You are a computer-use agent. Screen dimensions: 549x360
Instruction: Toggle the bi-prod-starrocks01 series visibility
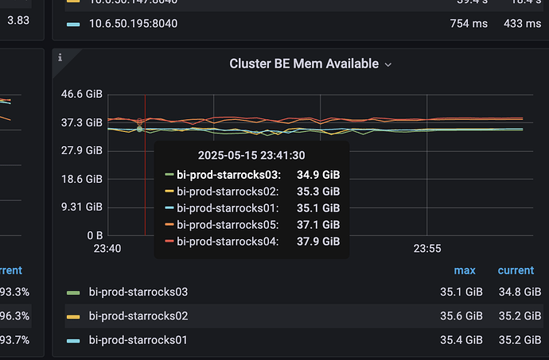click(138, 340)
